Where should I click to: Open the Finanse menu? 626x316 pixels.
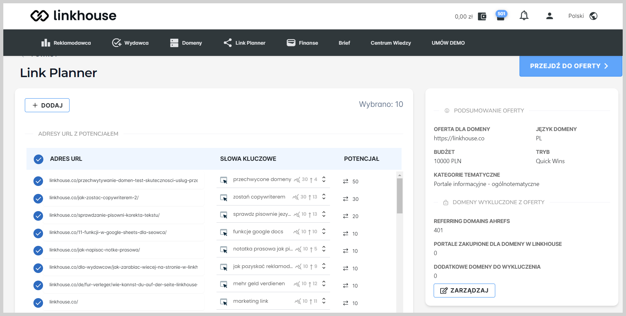pos(302,43)
